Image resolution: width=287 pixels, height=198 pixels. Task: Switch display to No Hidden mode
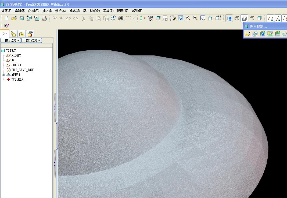252,18
